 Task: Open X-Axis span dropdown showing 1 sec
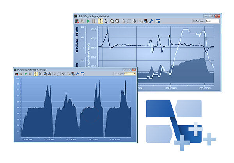(x=130, y=74)
